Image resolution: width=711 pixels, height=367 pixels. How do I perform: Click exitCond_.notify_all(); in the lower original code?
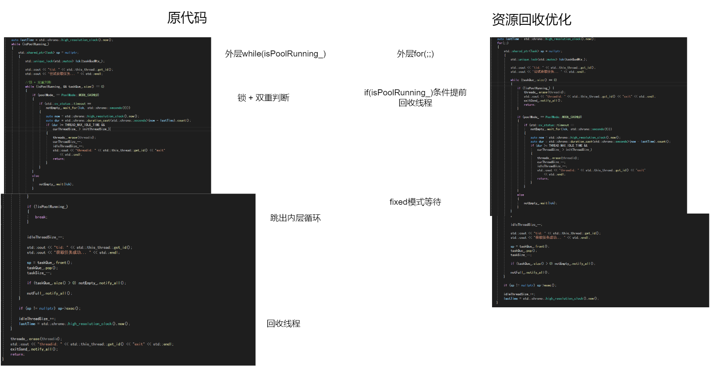[x=34, y=349]
